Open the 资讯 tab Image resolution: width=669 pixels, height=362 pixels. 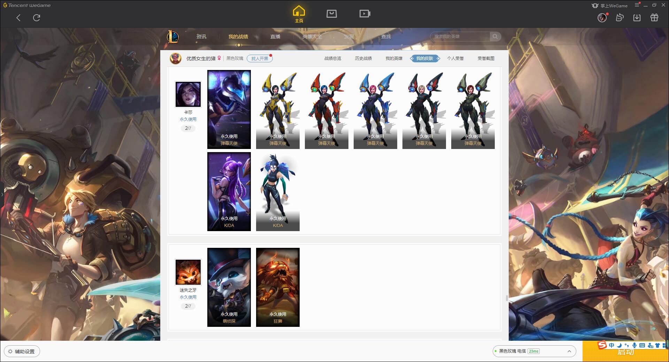(201, 37)
